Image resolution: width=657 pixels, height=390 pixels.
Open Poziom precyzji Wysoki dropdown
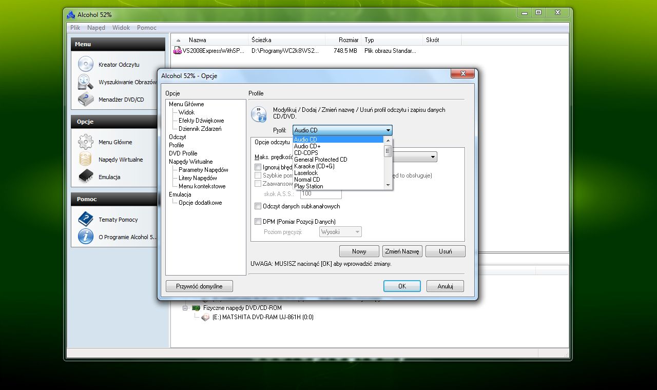pyautogui.click(x=340, y=232)
